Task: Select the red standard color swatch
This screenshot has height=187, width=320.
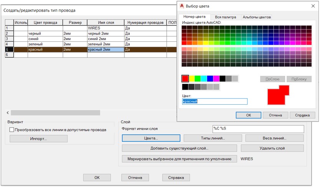Action: [185, 79]
